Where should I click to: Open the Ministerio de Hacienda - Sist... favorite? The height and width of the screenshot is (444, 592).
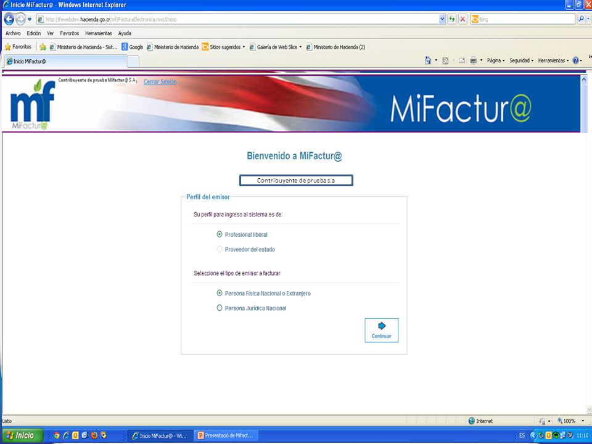83,47
